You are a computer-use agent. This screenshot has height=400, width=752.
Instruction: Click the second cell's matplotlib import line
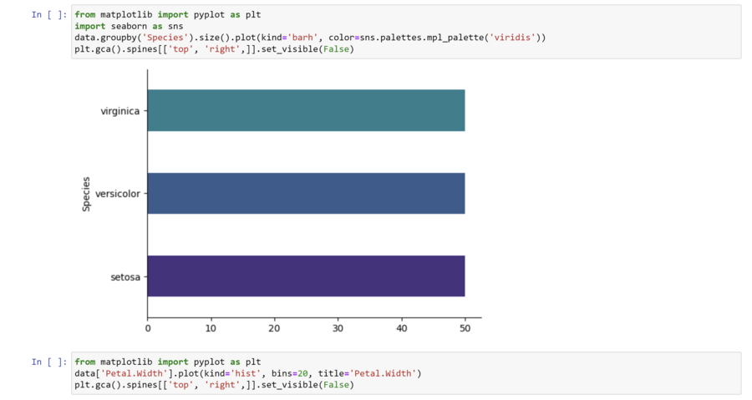[167, 362]
